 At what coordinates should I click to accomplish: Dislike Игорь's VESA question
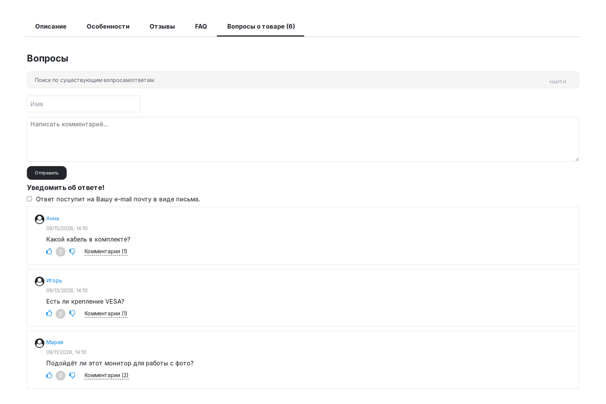[x=72, y=314]
